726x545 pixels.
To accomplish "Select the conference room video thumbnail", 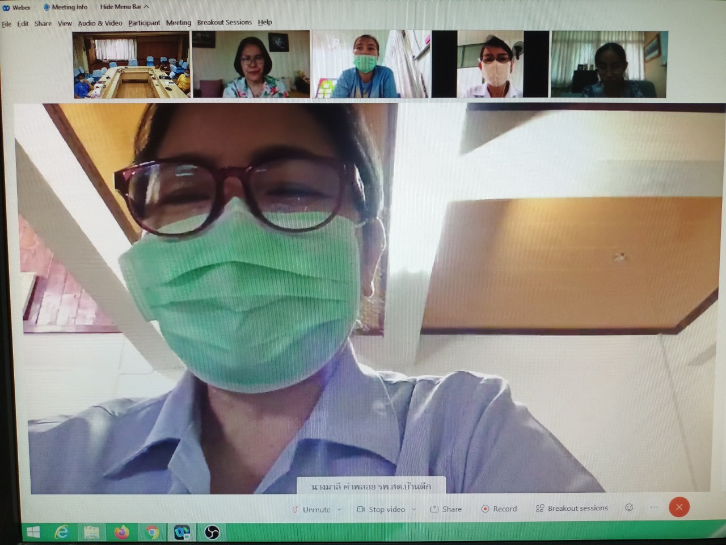I will pyautogui.click(x=131, y=65).
